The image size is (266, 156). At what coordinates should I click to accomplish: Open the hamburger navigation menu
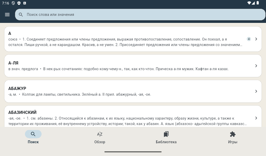click(x=7, y=15)
